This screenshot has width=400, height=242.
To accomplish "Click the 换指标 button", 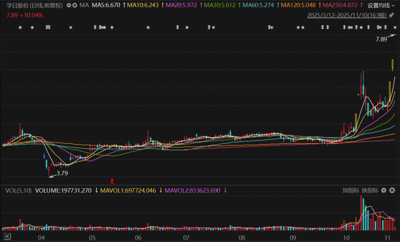I will pos(370,190).
